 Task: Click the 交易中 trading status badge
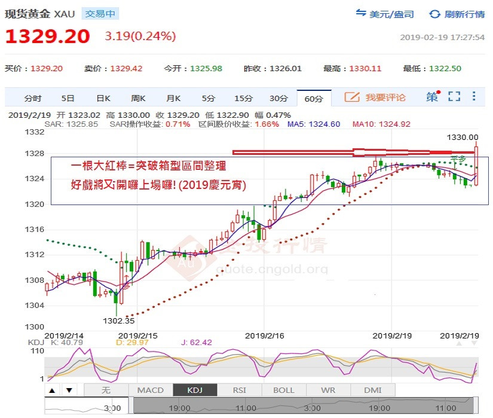(100, 14)
